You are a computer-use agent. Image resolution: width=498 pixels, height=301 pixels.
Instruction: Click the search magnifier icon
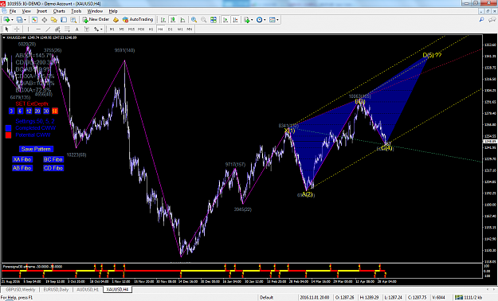[x=482, y=20]
